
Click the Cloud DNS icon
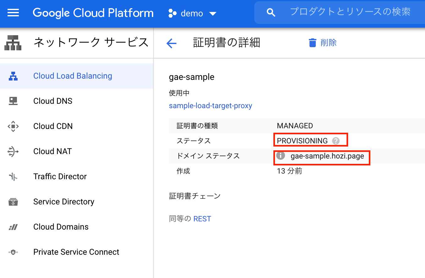click(13, 101)
